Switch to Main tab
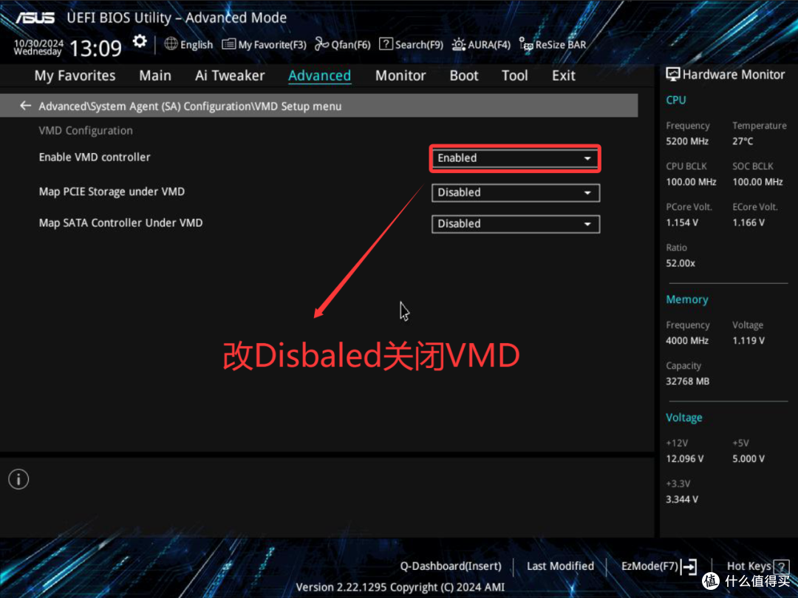Image resolution: width=798 pixels, height=598 pixels. coord(155,76)
